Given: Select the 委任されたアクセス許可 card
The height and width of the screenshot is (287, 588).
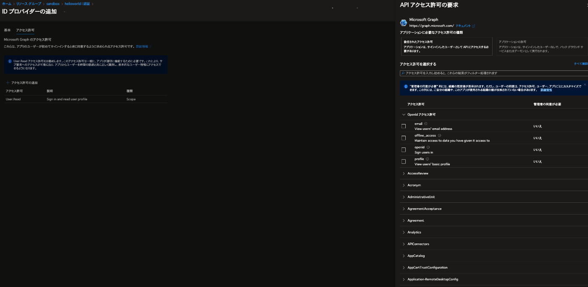Looking at the screenshot, I should pyautogui.click(x=447, y=47).
